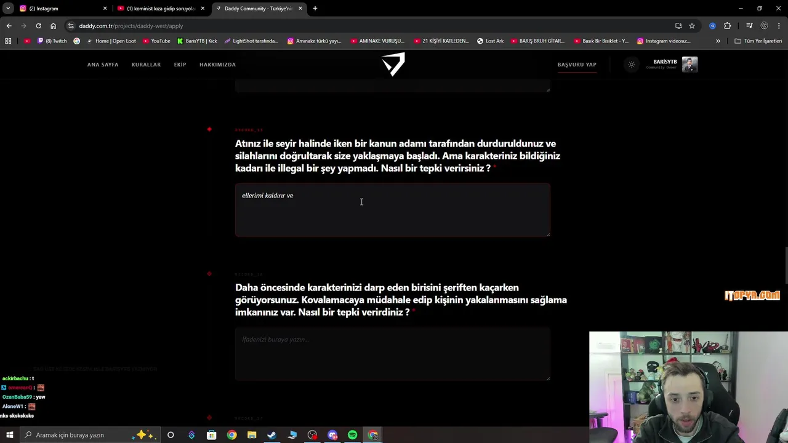Image resolution: width=788 pixels, height=443 pixels.
Task: Close the kominist kıza YouTube tab
Action: 203,9
